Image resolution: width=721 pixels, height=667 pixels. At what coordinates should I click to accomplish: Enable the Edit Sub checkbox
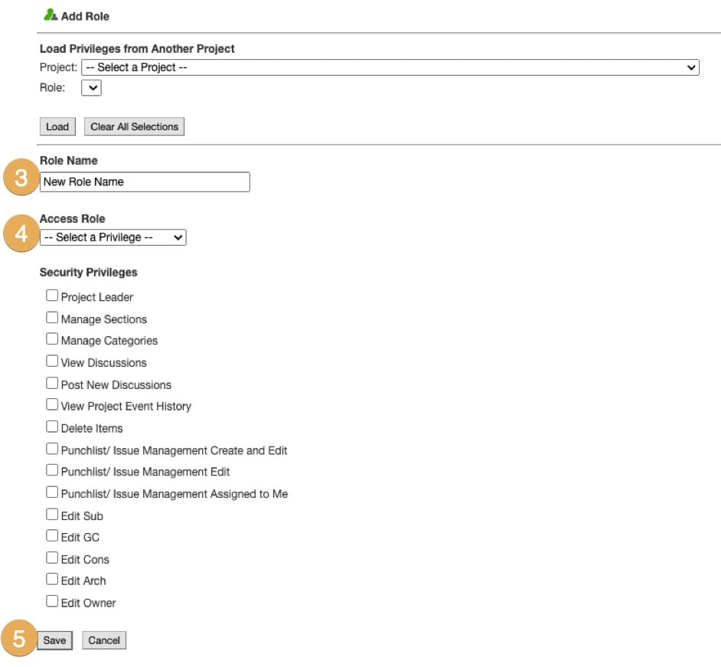tap(52, 515)
